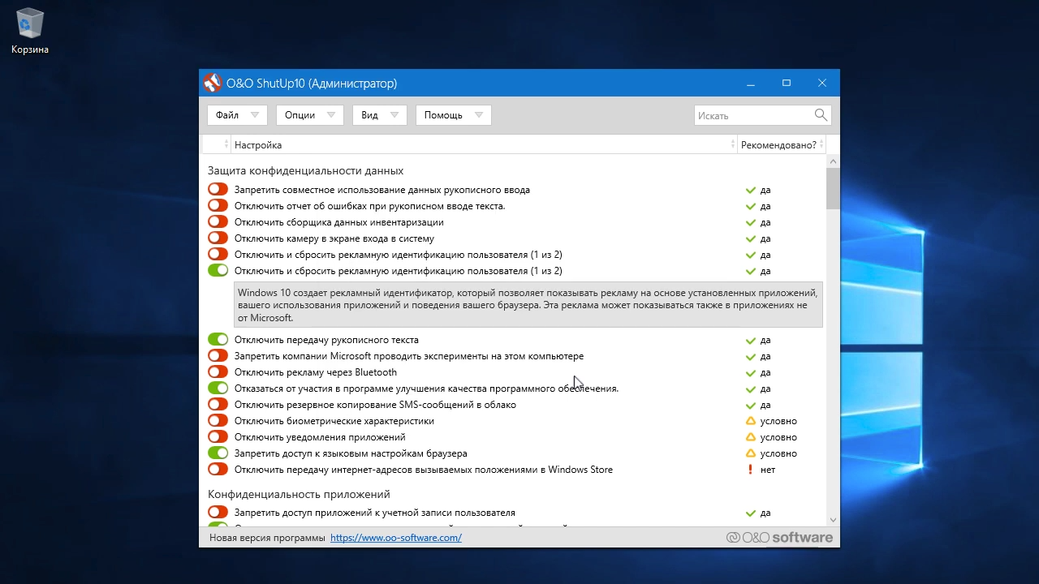Screen dimensions: 1039x584
Task: Open the Вид dropdown menu
Action: pos(379,115)
